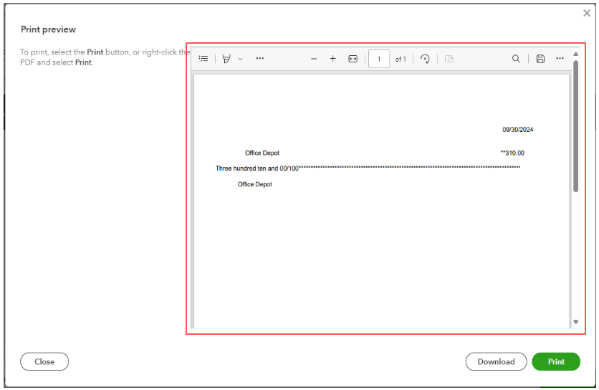The width and height of the screenshot is (599, 390).
Task: Click the PDF scrollbar up arrow
Action: [575, 54]
